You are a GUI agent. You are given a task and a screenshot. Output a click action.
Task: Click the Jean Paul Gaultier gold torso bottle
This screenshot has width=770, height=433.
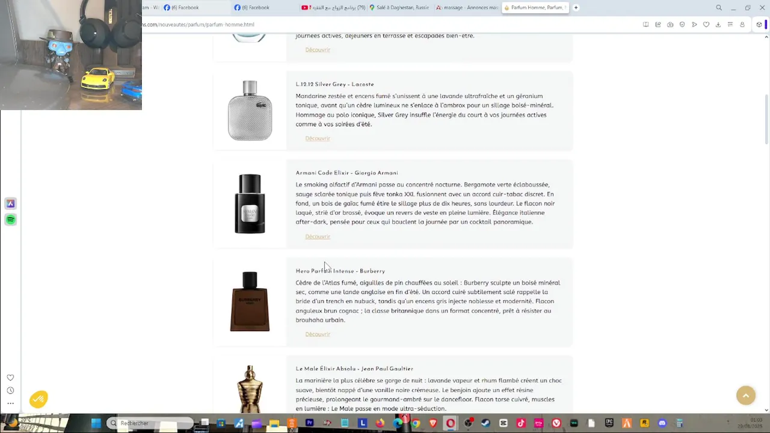coord(250,389)
